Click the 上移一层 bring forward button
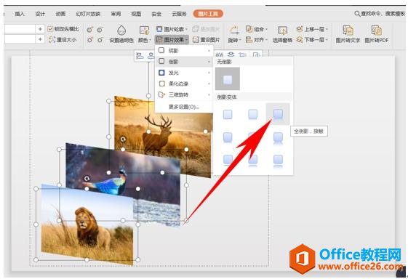Viewport: 408px width, 279px height. (x=312, y=29)
